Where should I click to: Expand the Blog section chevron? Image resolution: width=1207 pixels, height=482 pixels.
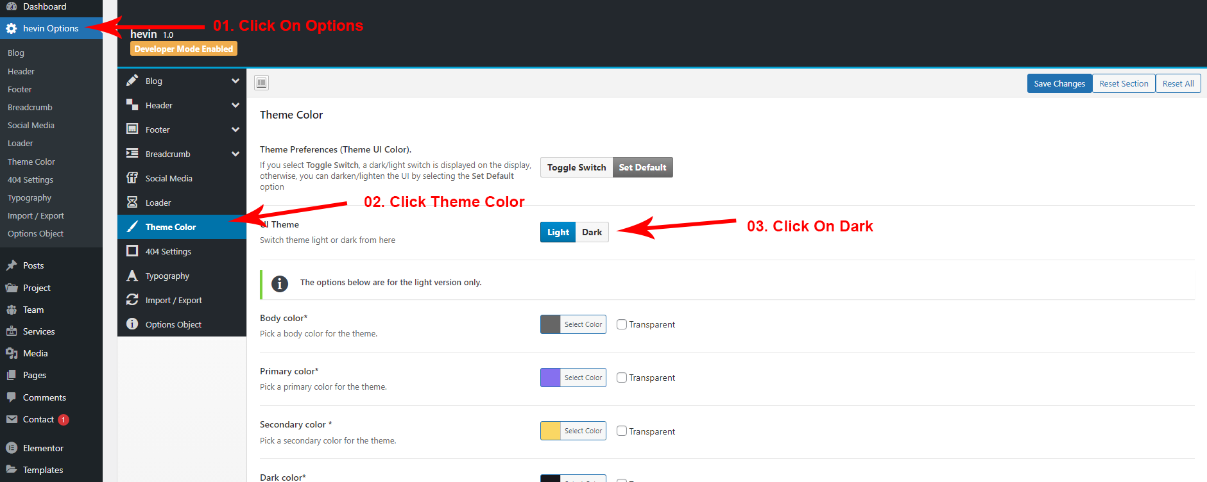(235, 81)
